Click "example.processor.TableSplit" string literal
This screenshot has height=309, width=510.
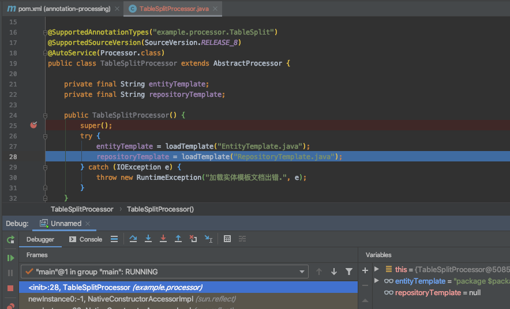click(x=213, y=32)
